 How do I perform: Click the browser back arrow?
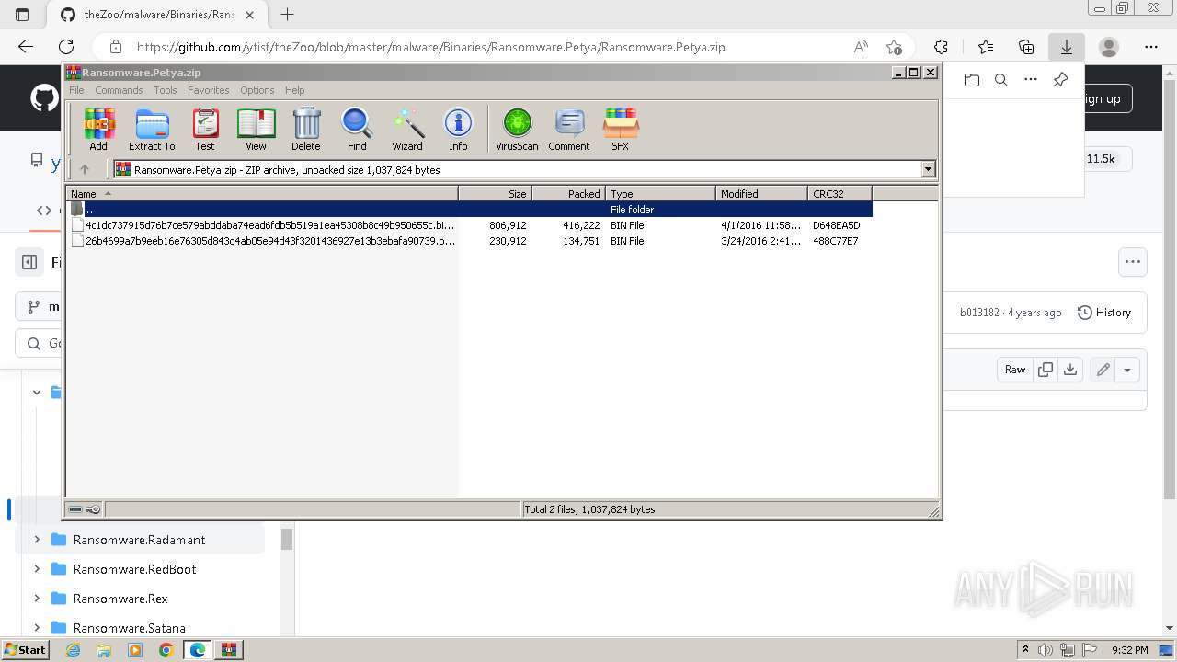(x=26, y=47)
